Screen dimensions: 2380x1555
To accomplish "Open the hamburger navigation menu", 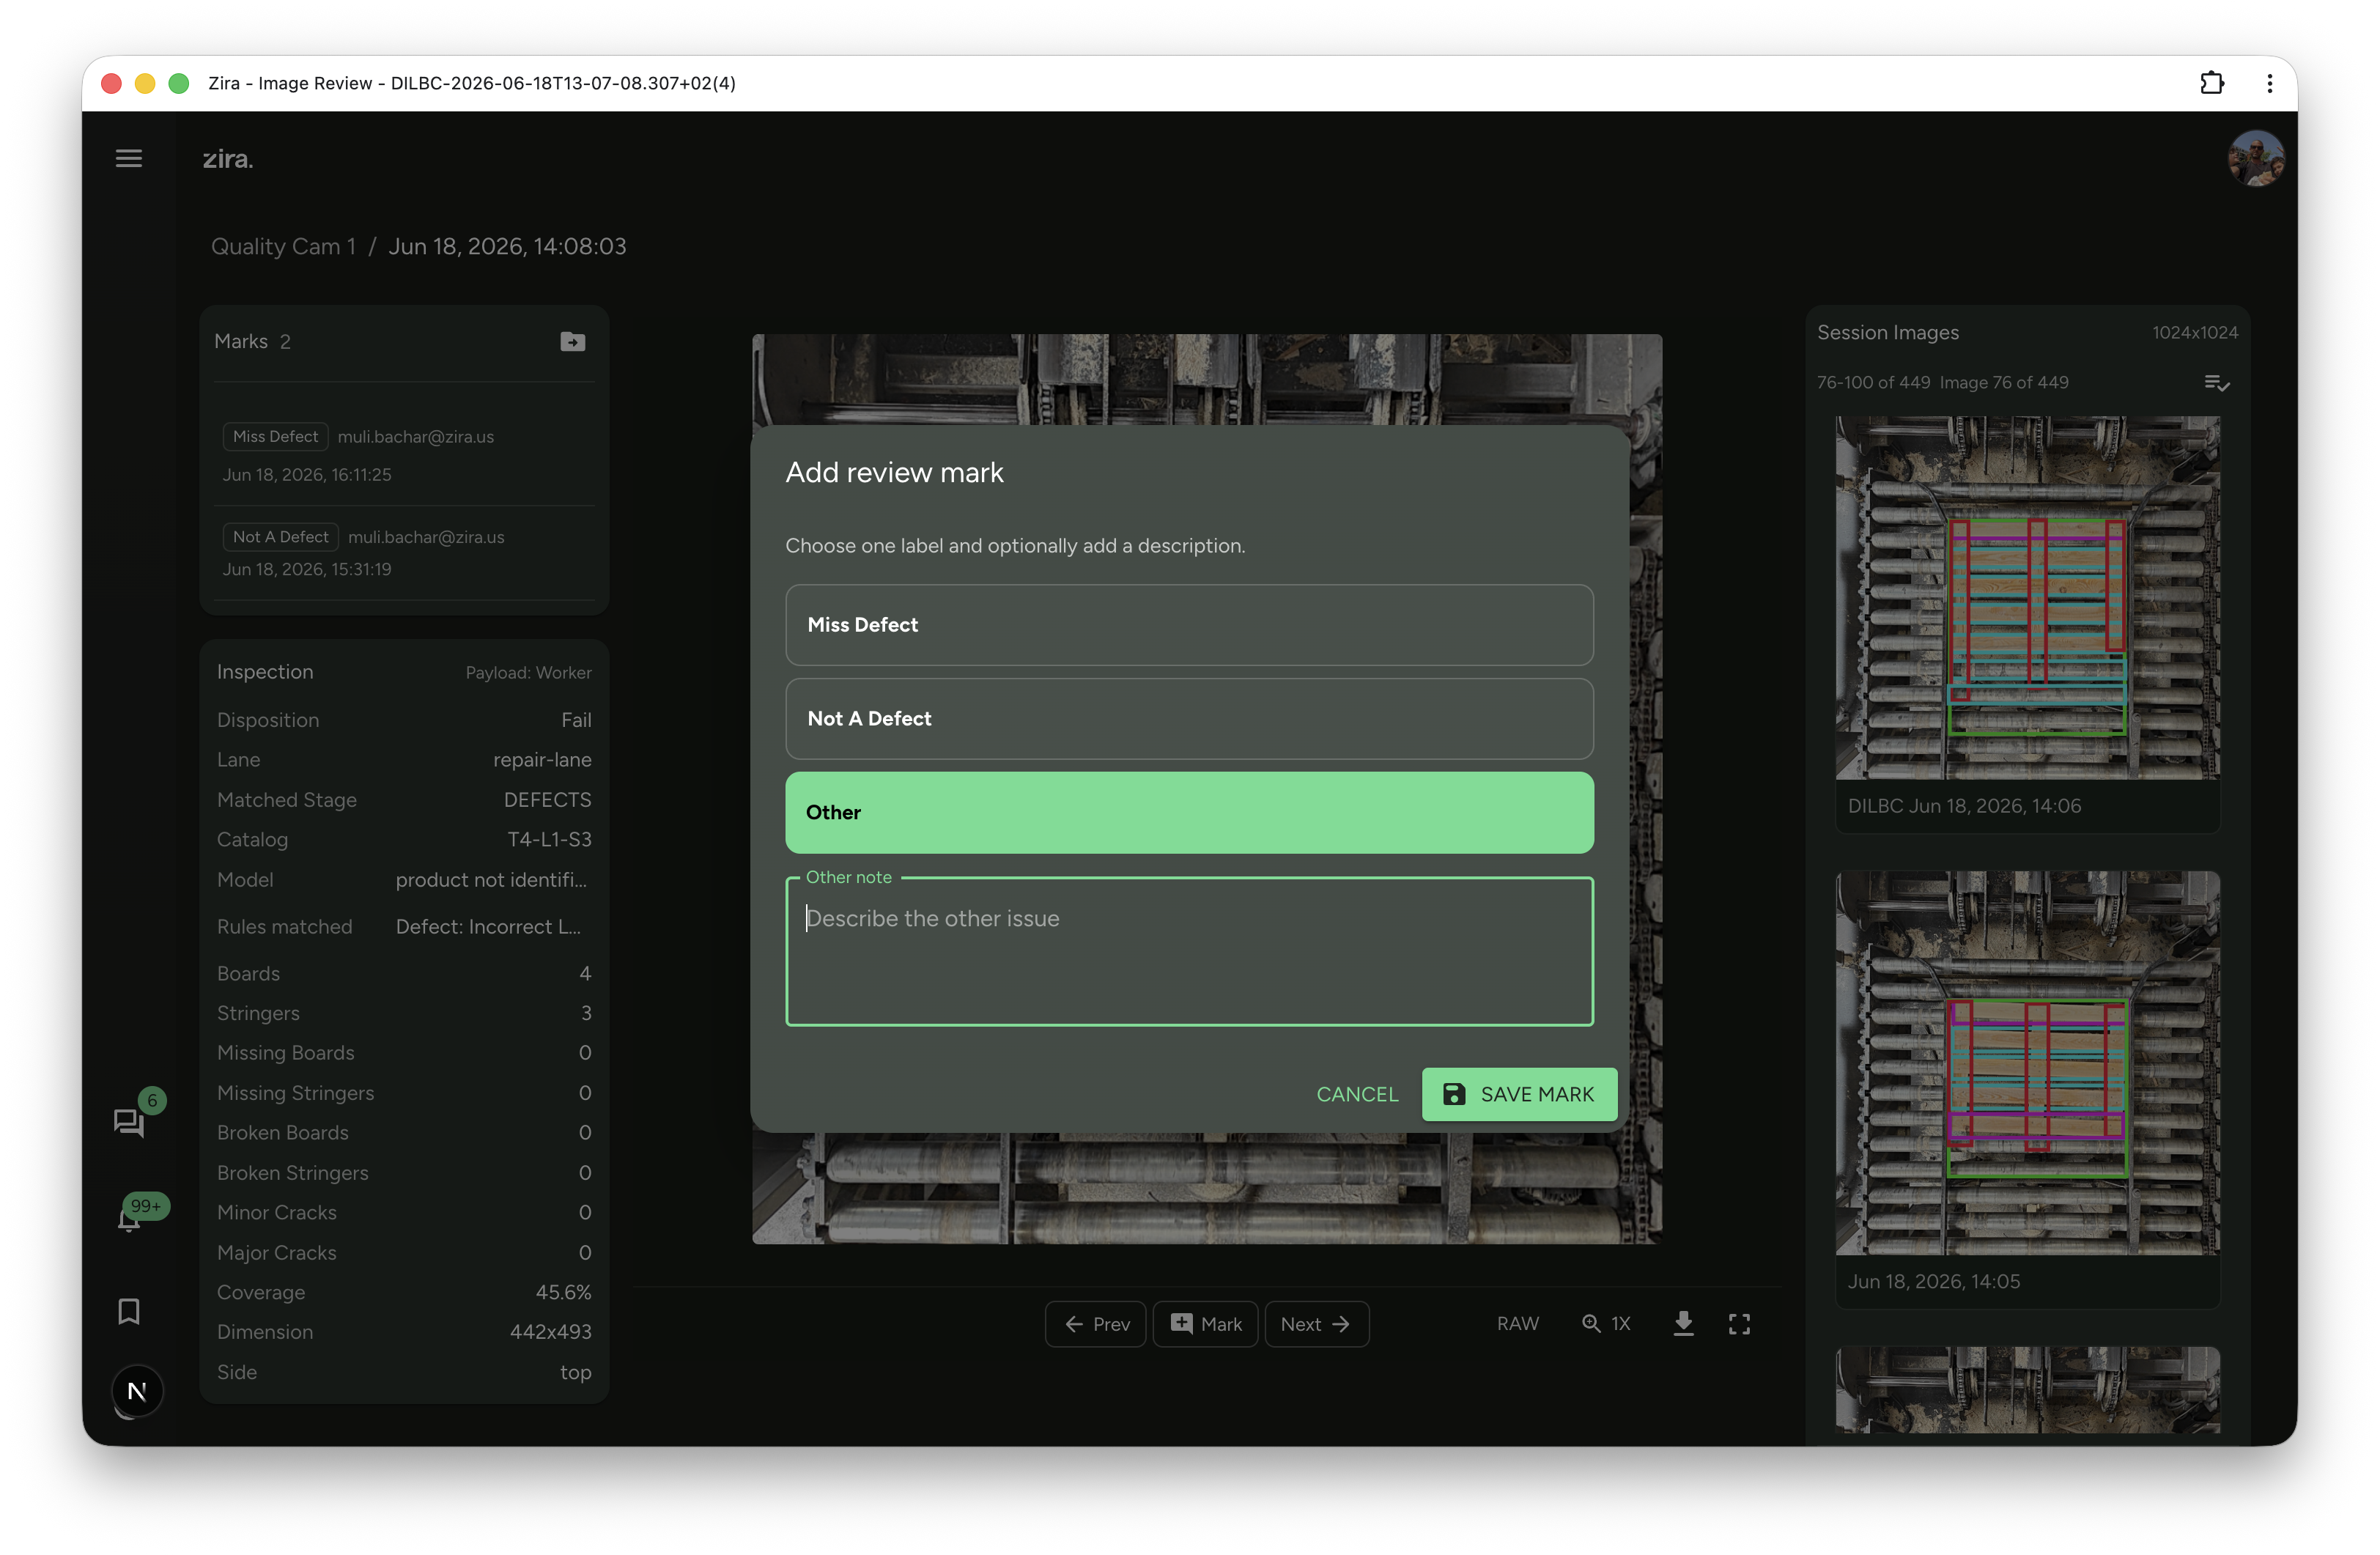I will click(x=128, y=158).
